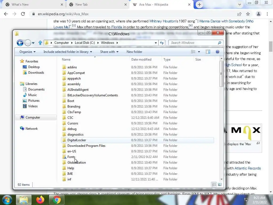Screen dimensions: 273x205
Task: Switch to large icons view in status bar
Action: 220,185
